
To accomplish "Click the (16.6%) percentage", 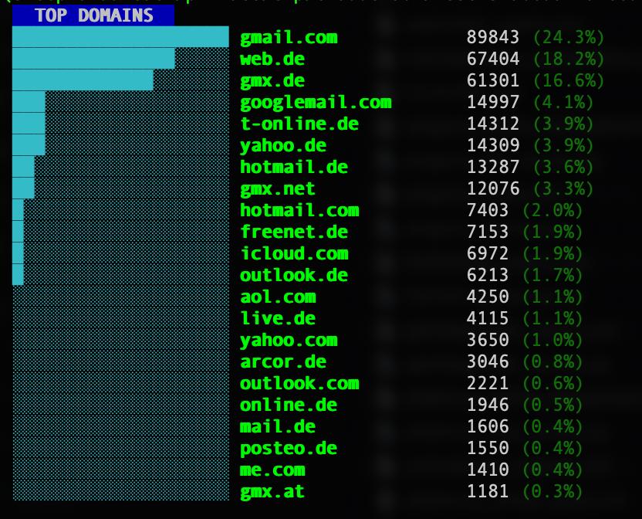I will point(569,81).
